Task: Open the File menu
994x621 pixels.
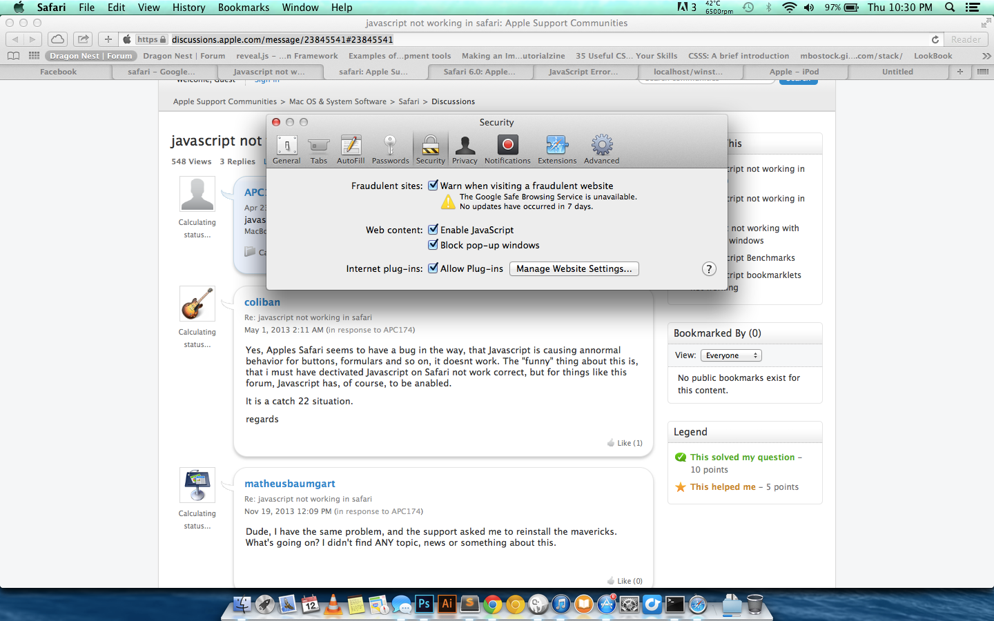Action: (87, 8)
